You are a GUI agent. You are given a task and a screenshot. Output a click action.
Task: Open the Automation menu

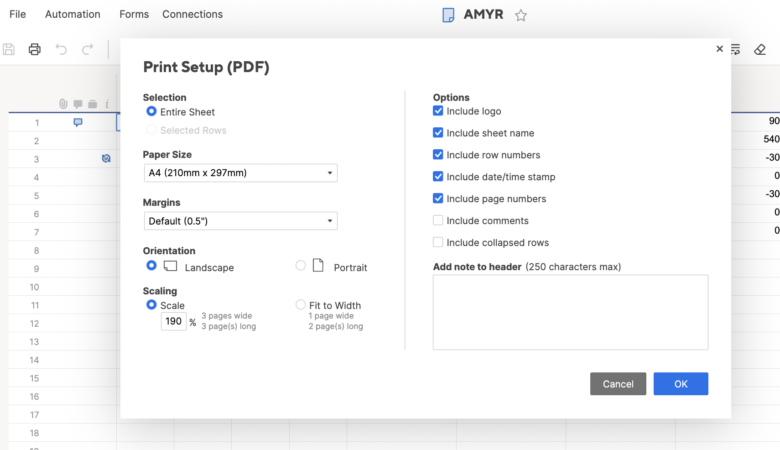[x=73, y=14]
